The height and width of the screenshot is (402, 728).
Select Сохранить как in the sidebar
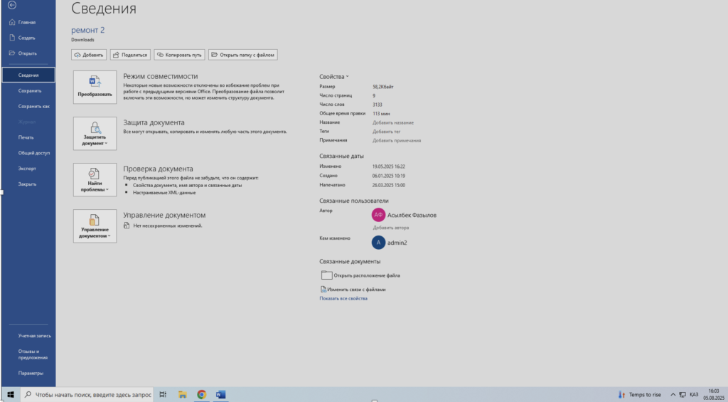(34, 106)
